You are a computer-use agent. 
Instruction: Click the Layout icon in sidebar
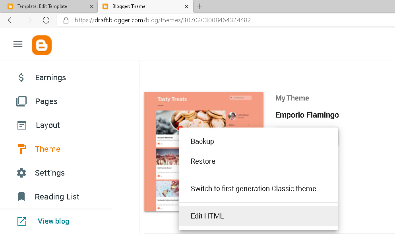point(21,125)
